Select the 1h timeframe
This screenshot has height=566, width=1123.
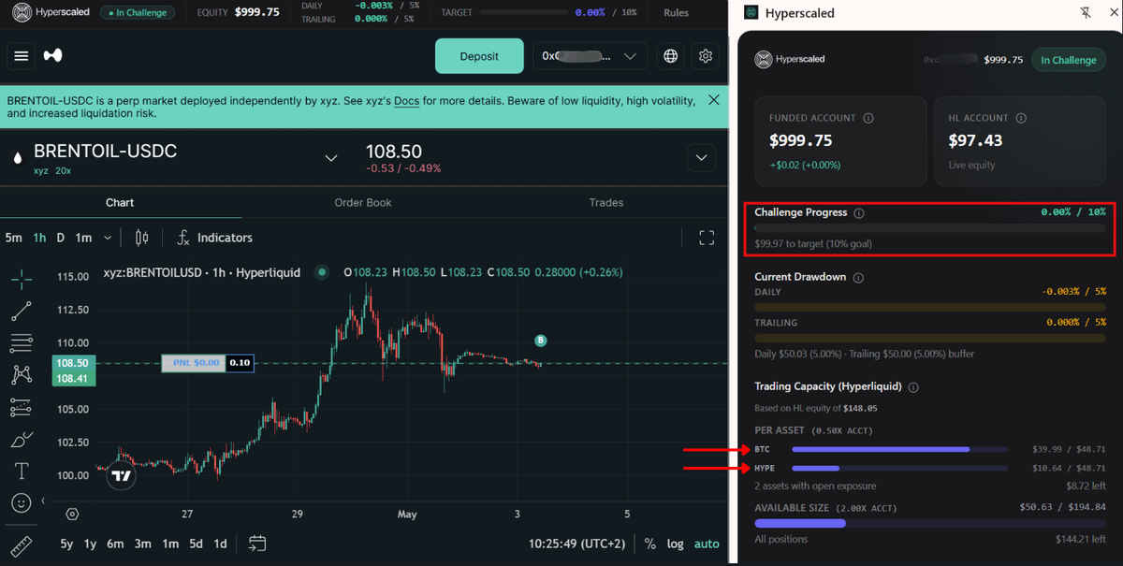pyautogui.click(x=39, y=238)
